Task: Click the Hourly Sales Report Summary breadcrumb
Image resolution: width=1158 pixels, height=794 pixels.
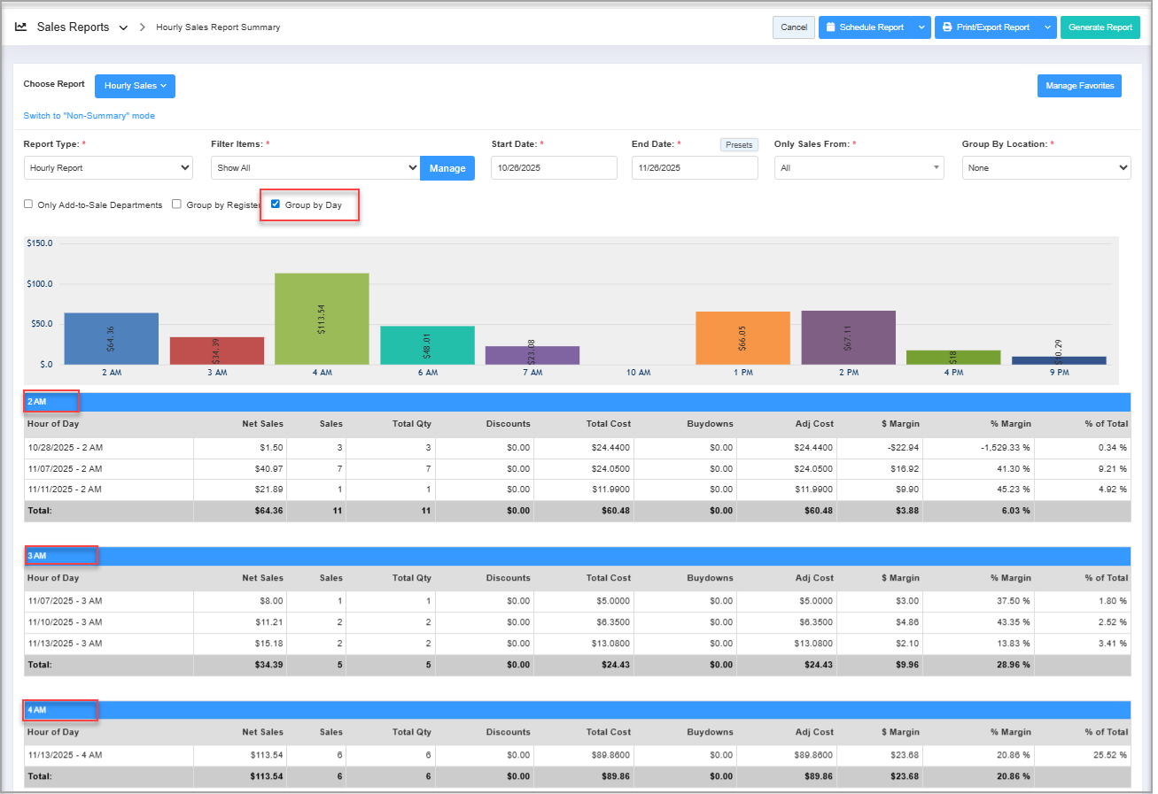Action: point(218,27)
